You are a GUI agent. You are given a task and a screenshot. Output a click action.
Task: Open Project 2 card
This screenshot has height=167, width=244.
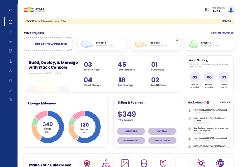click(155, 44)
